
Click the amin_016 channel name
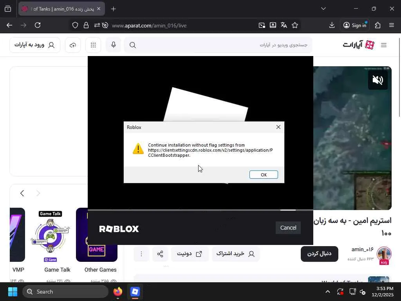pos(362,250)
